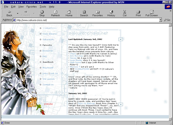Image resolution: width=173 pixels, height=125 pixels.
Task: Open the Favorites menu
Action: [32, 7]
